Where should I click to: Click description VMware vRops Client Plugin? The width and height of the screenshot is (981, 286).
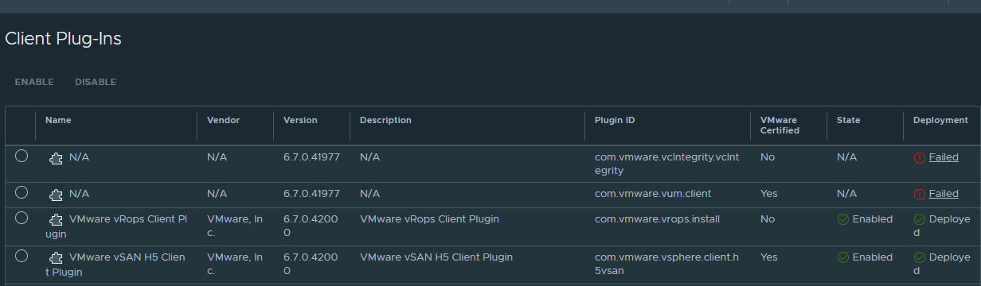coord(429,219)
